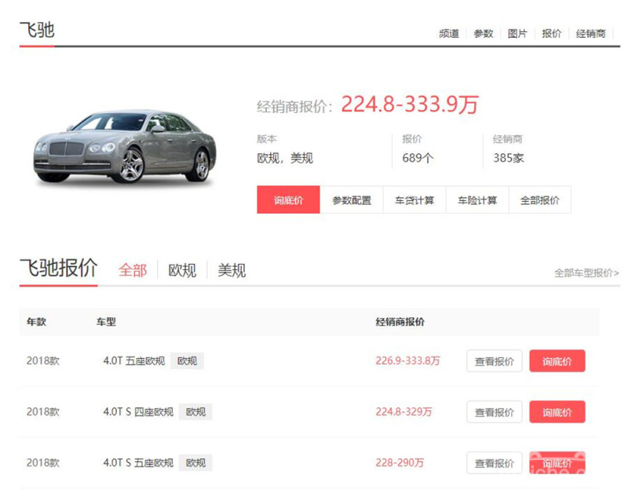Switch to the 欧规 tab

(182, 270)
